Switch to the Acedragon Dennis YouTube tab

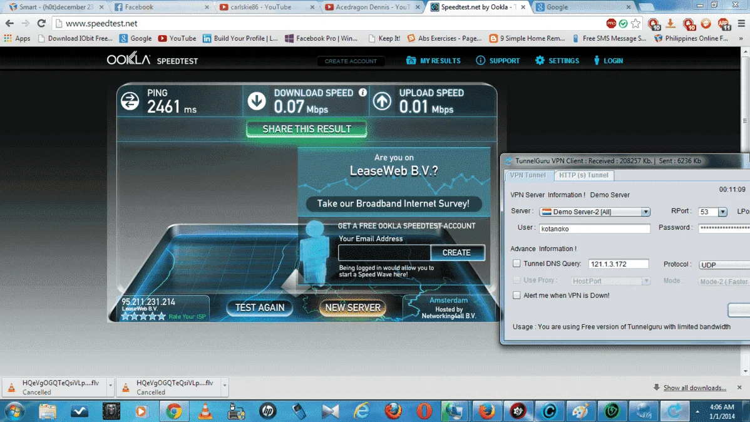(x=372, y=7)
